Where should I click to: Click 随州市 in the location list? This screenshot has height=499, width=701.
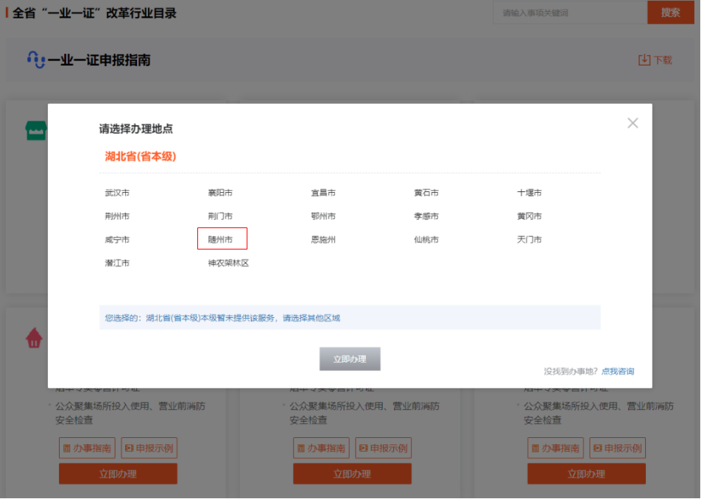(220, 240)
